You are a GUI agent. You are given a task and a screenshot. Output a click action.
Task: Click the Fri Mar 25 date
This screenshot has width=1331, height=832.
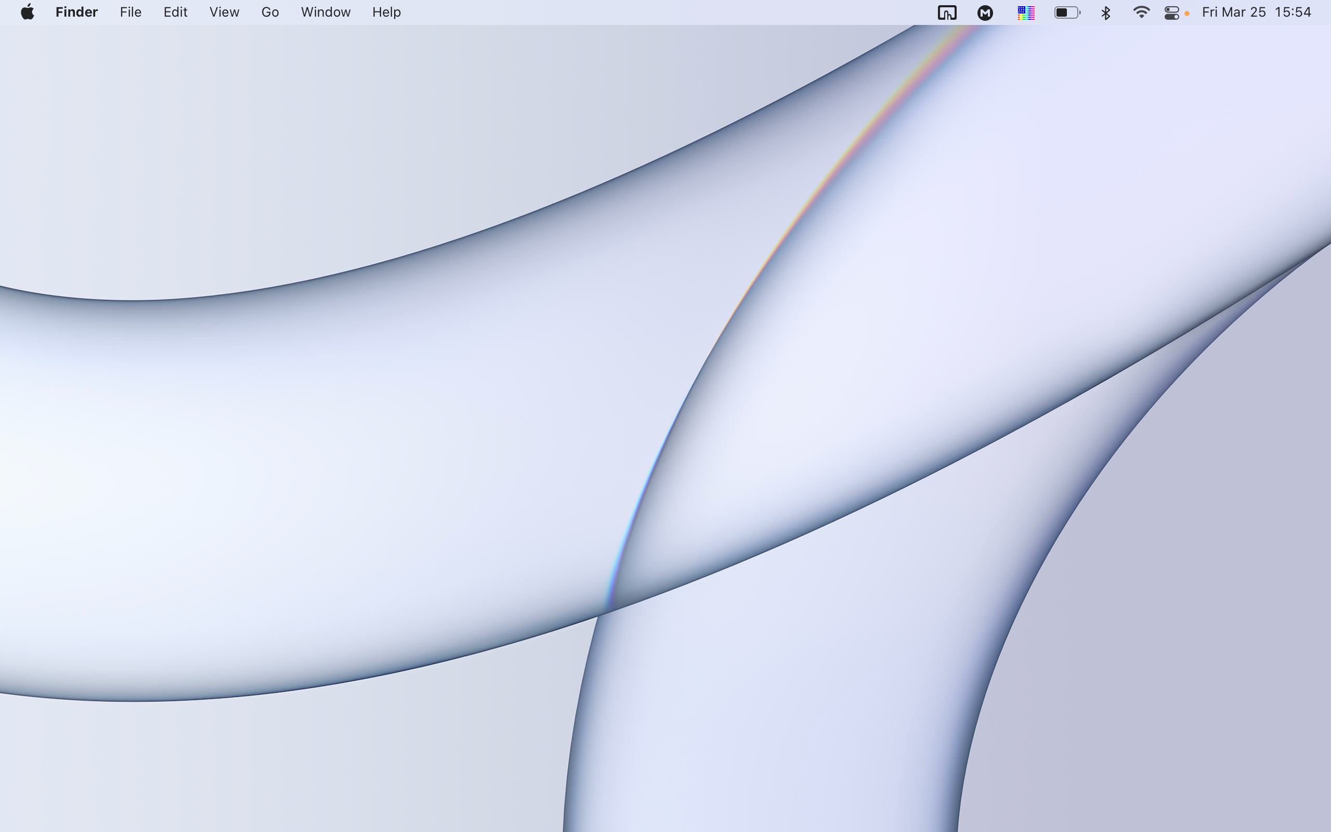click(x=1234, y=12)
